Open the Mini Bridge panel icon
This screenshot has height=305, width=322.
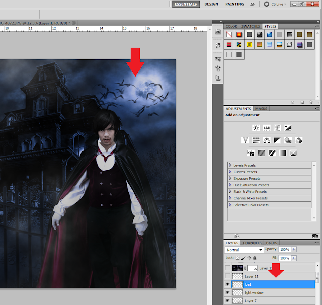point(218,32)
